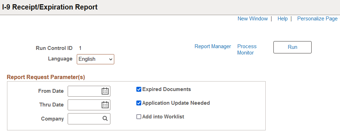Screen dimensions: 340x136
Task: Click the Help link
Action: coord(283,19)
